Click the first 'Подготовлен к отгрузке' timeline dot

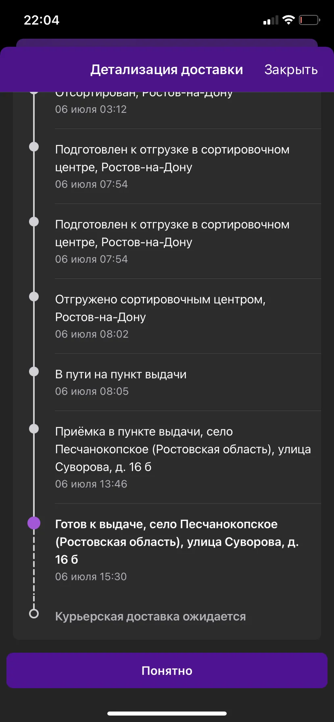[34, 147]
